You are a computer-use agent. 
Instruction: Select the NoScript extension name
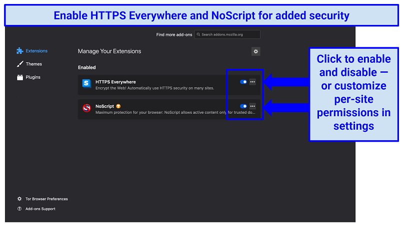[x=104, y=106]
